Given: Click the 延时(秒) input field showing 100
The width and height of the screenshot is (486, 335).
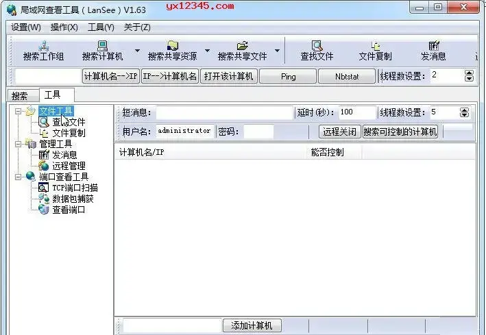Looking at the screenshot, I should tap(357, 112).
